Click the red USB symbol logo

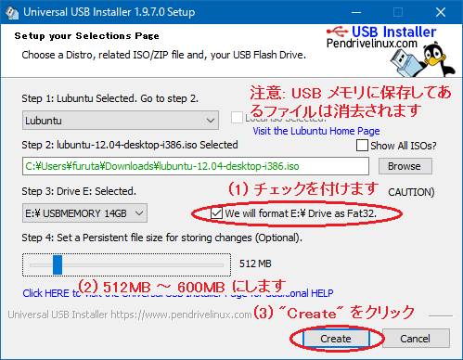click(338, 32)
